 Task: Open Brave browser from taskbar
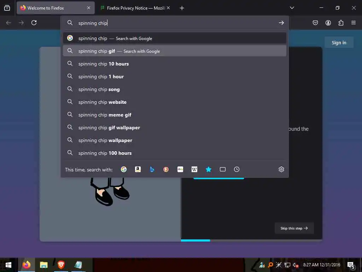[61, 265]
